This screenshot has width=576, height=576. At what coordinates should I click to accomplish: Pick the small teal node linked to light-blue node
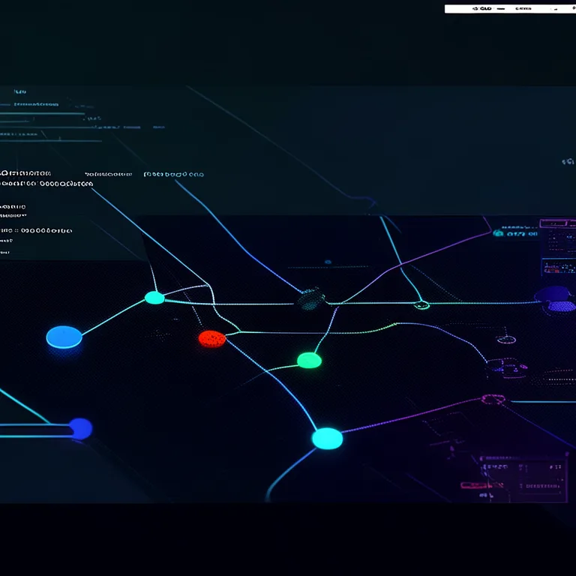click(154, 298)
